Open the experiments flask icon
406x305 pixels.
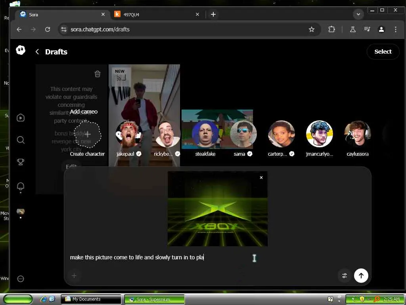pyautogui.click(x=352, y=29)
